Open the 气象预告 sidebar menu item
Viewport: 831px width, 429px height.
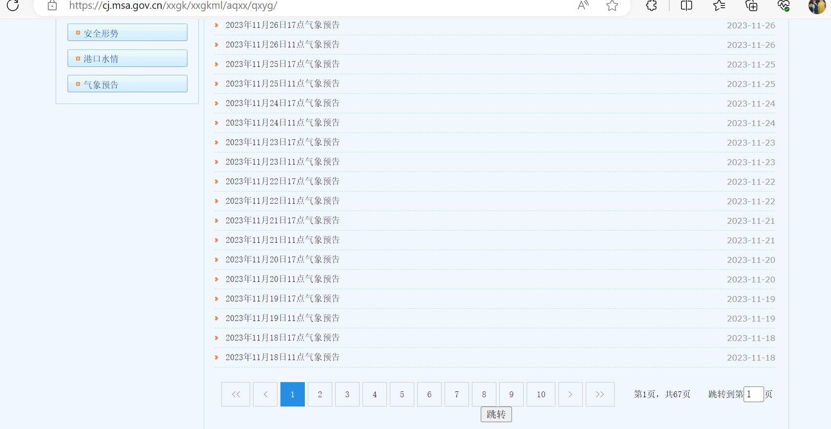(128, 84)
